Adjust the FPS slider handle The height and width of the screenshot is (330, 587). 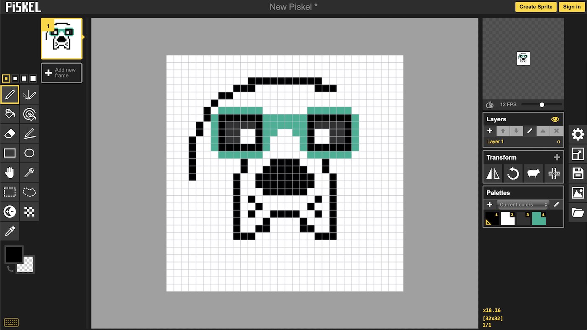coord(542,105)
